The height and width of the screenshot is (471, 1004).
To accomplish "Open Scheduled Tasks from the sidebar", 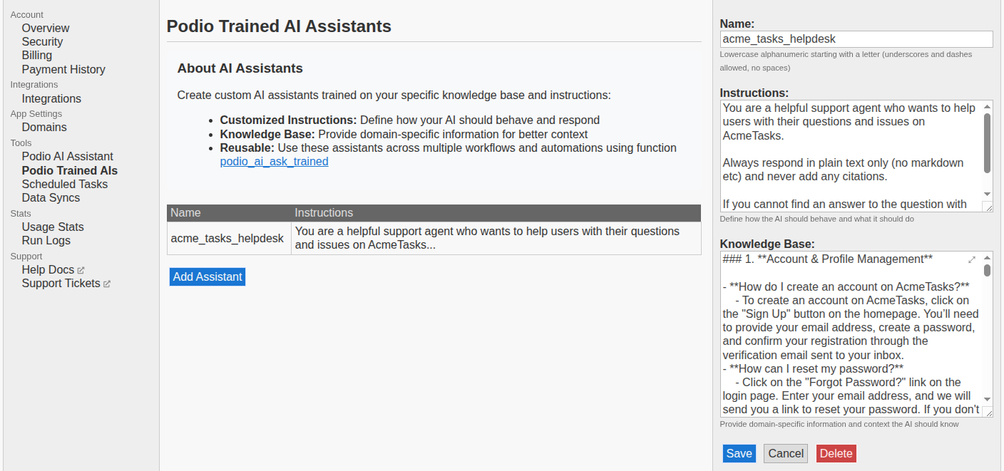I will [64, 185].
